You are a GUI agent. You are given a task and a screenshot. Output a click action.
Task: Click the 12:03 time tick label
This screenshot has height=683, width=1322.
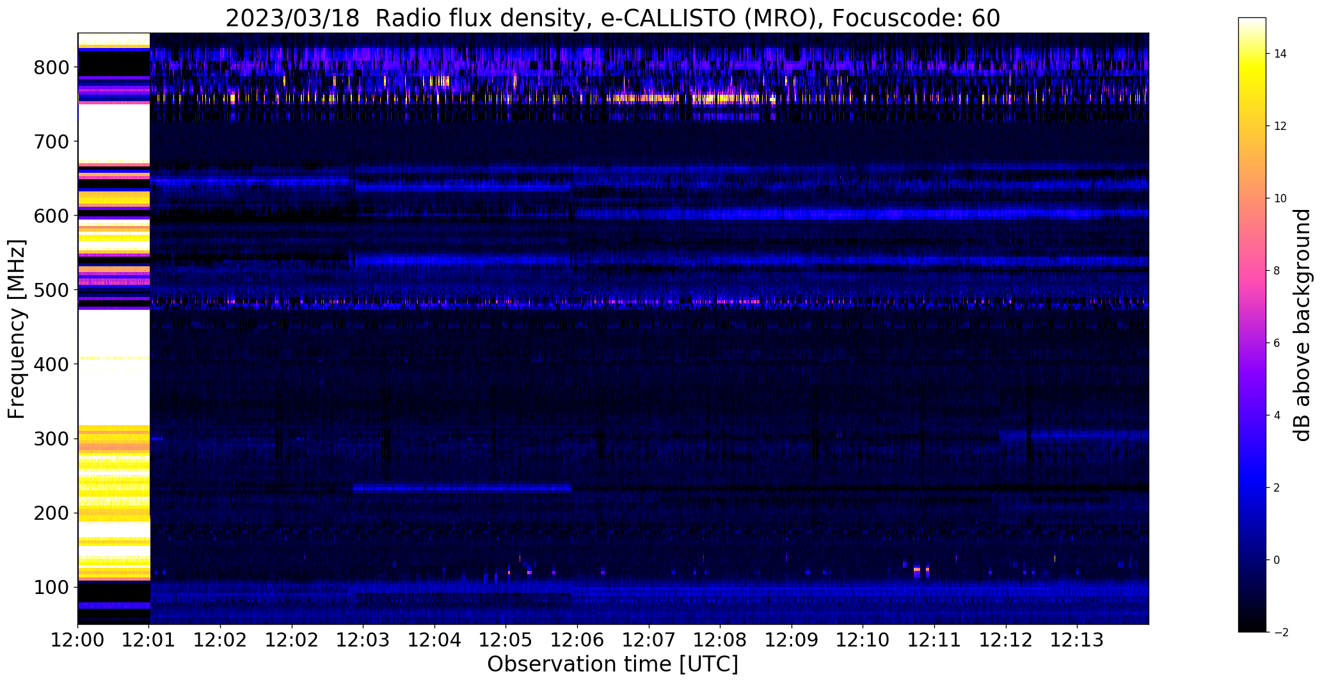point(363,639)
